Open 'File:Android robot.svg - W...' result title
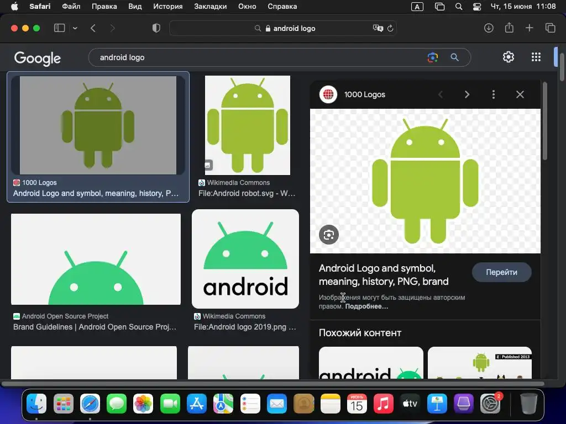Screen dimensions: 566x424 pyautogui.click(x=247, y=193)
